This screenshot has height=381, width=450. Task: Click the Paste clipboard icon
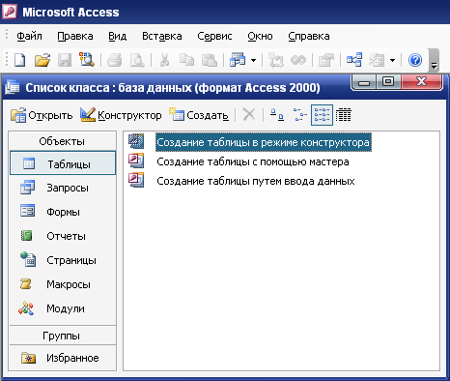click(210, 60)
